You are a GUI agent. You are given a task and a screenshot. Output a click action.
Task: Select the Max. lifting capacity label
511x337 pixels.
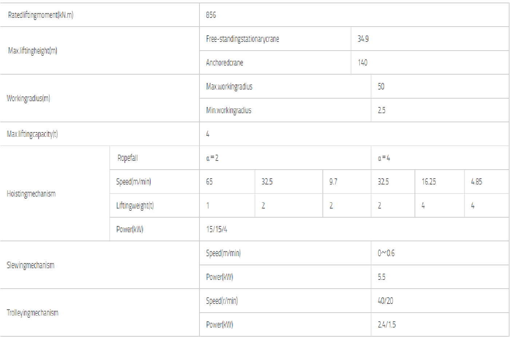pos(32,134)
